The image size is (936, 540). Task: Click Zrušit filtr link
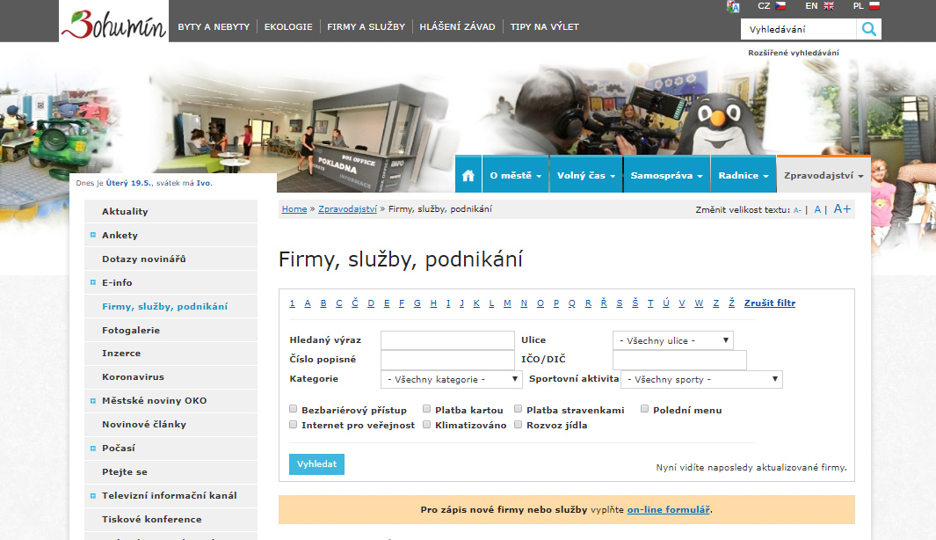coord(770,303)
